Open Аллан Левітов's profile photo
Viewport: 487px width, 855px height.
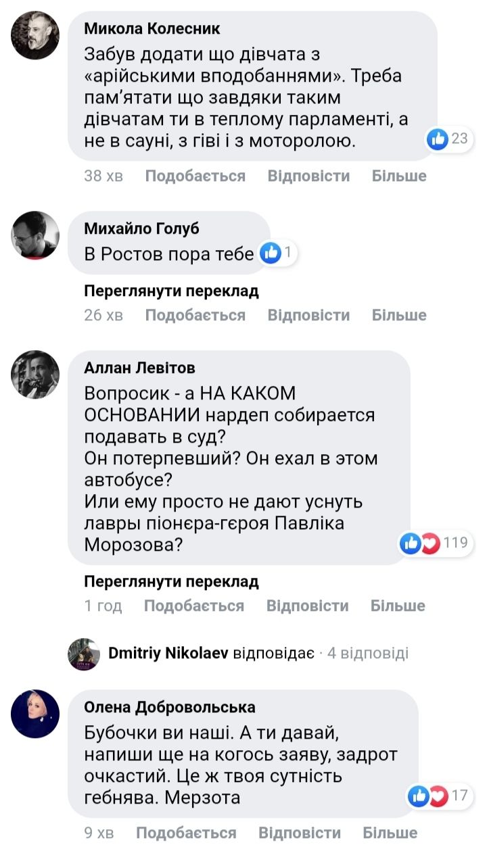pyautogui.click(x=36, y=374)
